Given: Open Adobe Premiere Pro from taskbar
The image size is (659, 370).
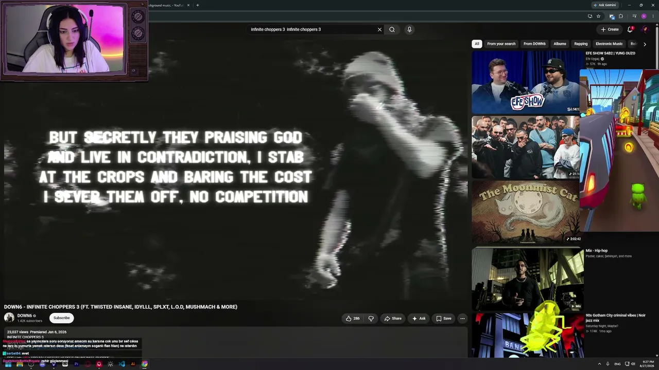Looking at the screenshot, I should tap(76, 364).
